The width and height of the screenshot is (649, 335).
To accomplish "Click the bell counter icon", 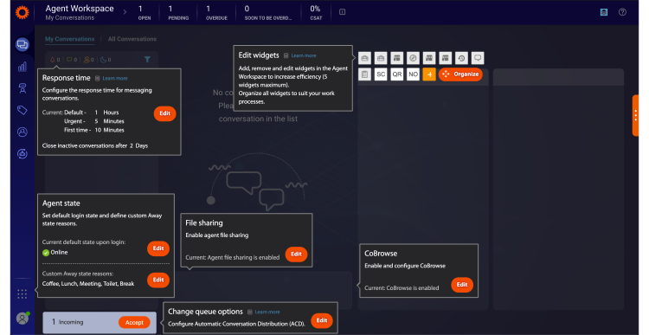I will tap(55, 60).
